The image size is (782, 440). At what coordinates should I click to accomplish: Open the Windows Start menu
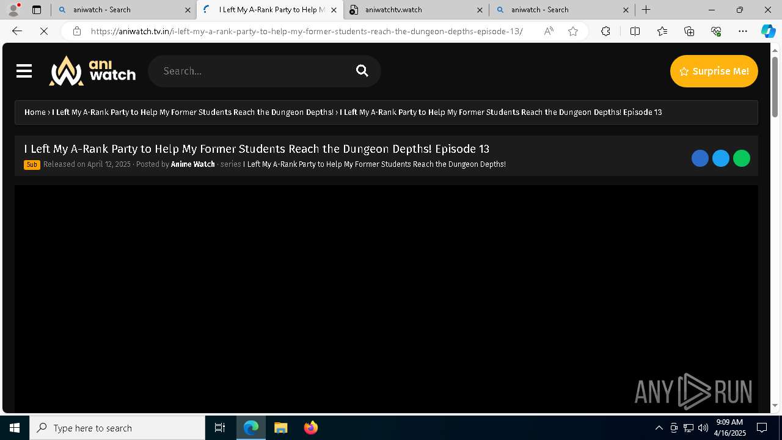tap(15, 428)
